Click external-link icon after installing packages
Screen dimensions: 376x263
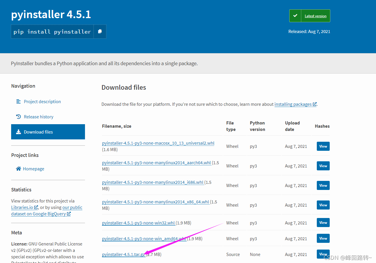(314, 104)
